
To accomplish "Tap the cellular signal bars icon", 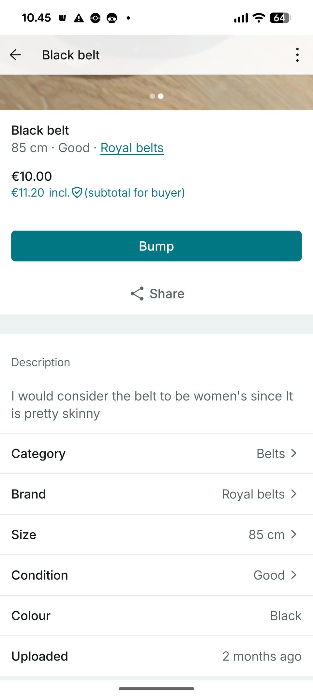I will [x=241, y=18].
